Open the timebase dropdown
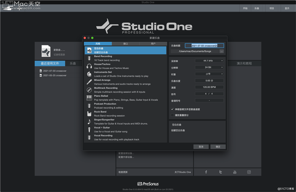 click(x=209, y=74)
